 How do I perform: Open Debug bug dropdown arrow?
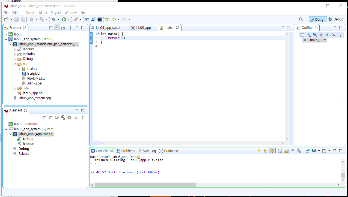pos(58,19)
